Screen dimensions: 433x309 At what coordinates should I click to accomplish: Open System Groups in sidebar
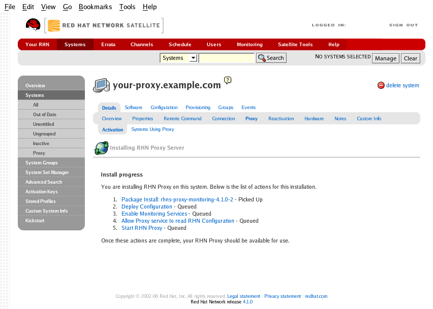(x=51, y=163)
